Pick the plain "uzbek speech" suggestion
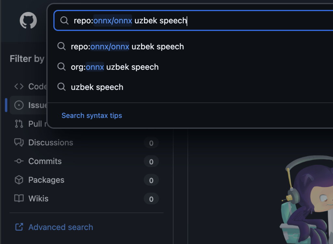 (x=97, y=87)
